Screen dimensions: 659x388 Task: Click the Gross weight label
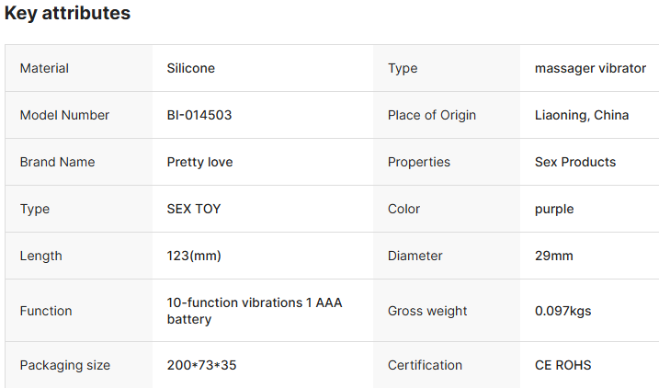click(427, 311)
